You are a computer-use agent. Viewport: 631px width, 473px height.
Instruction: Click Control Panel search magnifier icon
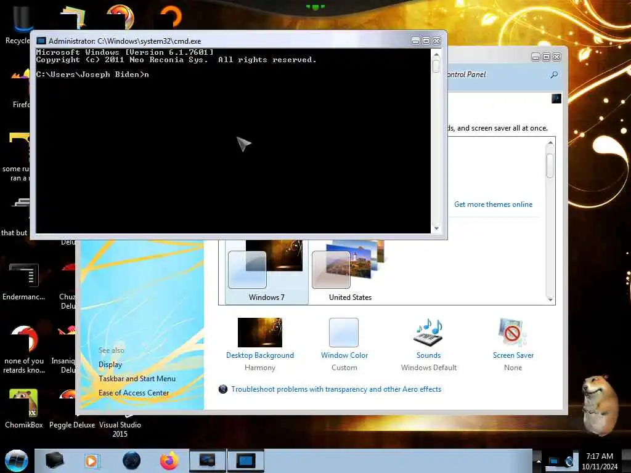pos(554,75)
